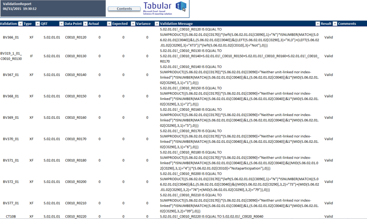The width and height of the screenshot is (367, 219).
Task: Select the C0010_R0220 data point cell
Action: pyautogui.click(x=75, y=216)
